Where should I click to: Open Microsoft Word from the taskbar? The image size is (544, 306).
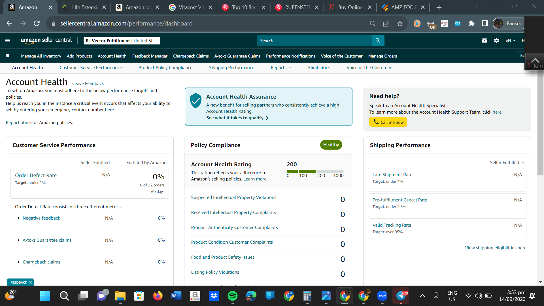point(177,296)
